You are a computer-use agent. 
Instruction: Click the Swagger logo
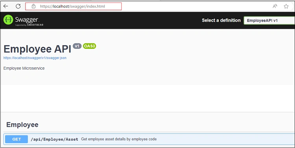pos(23,20)
